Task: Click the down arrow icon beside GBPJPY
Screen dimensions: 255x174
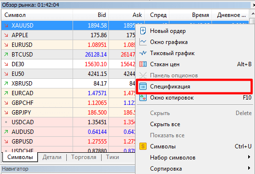Action: point(6,113)
